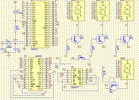Select the Y1 crystal oscillator symbol
The width and height of the screenshot is (139, 100).
(x=9, y=43)
